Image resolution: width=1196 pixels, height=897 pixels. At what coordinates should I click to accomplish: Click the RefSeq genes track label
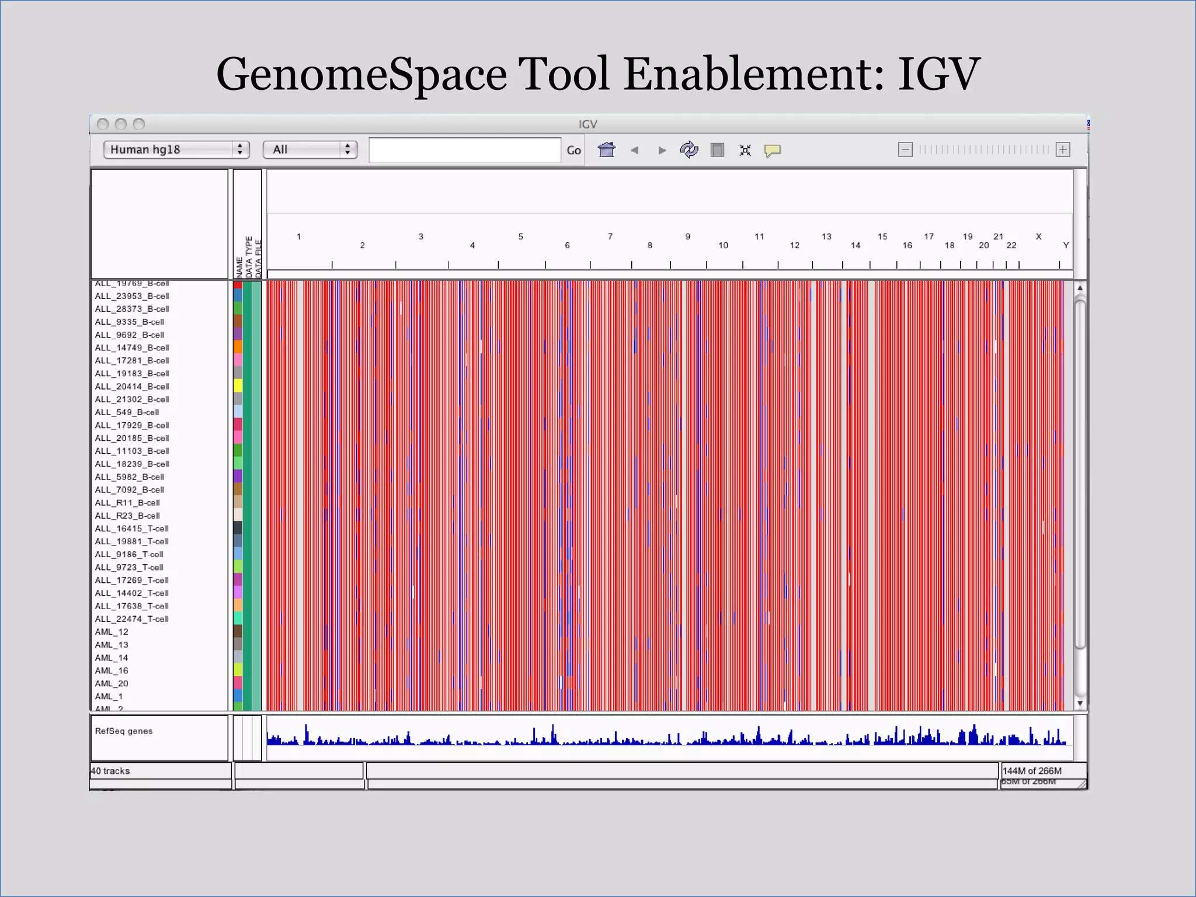[124, 731]
